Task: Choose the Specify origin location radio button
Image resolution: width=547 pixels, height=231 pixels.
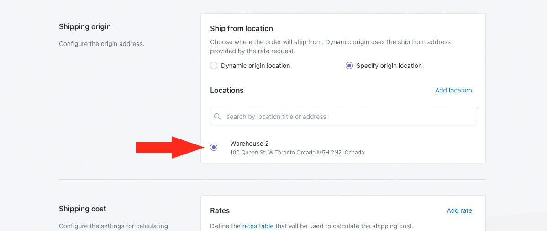Action: (349, 66)
